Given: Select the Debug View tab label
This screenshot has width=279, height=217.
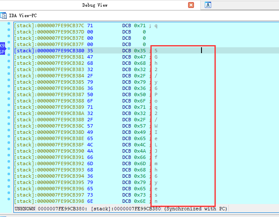Looking at the screenshot, I should [x=95, y=5].
